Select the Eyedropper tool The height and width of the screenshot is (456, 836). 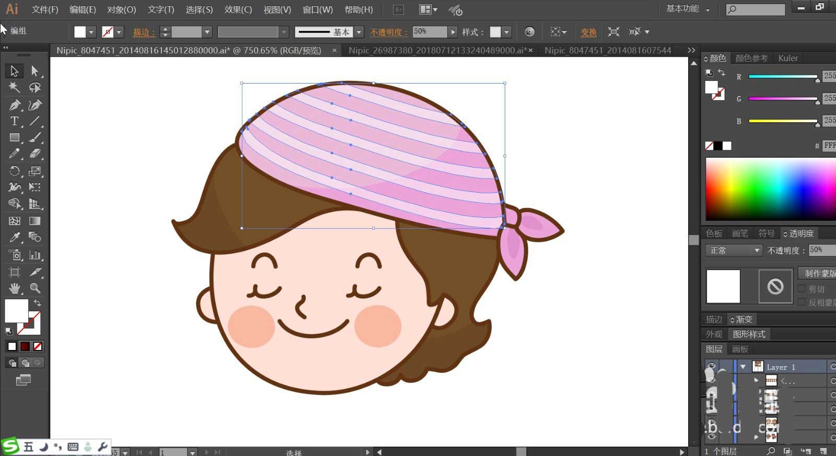(x=14, y=238)
